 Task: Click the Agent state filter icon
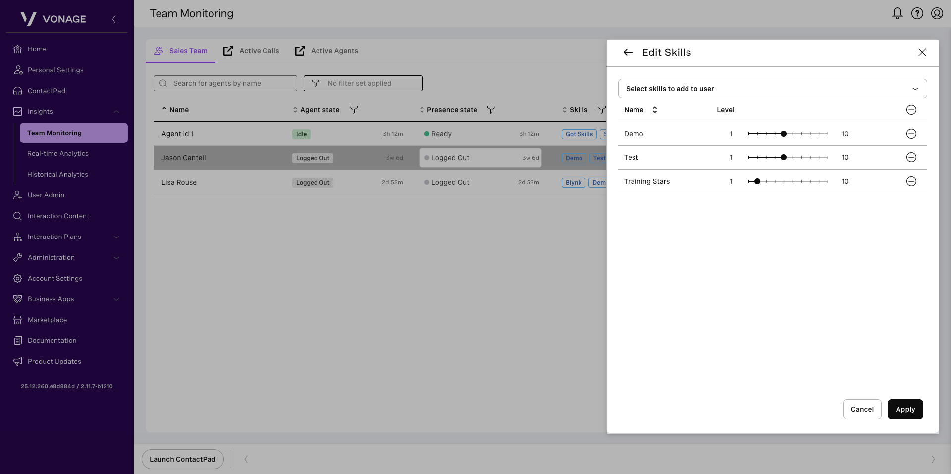(x=354, y=110)
